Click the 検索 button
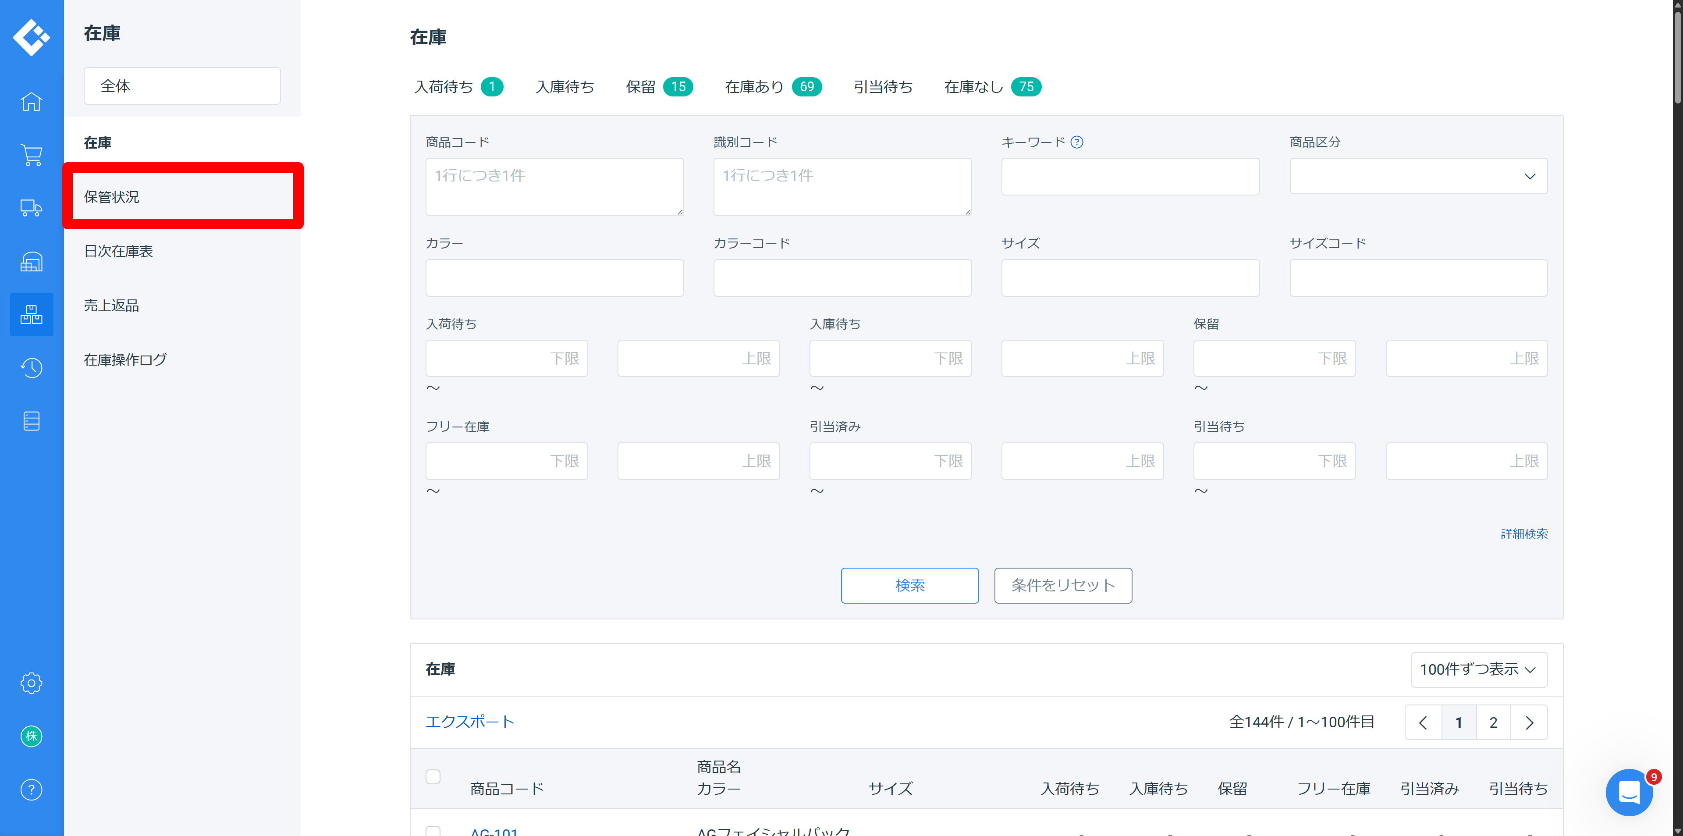This screenshot has height=836, width=1683. pos(909,585)
